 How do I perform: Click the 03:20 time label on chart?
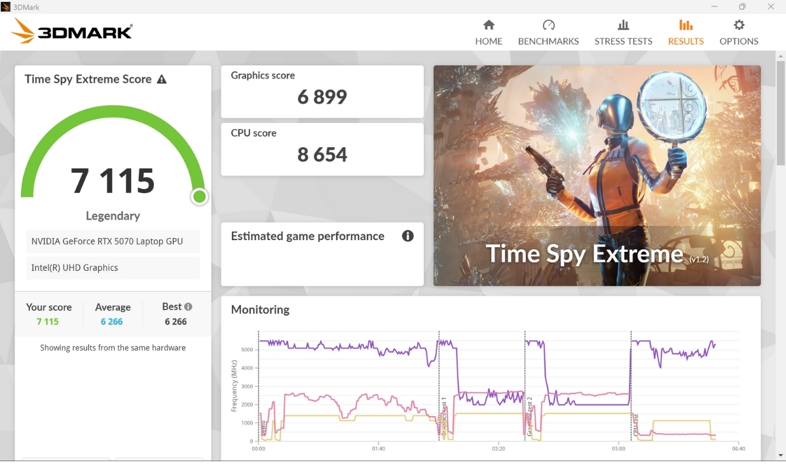(498, 449)
